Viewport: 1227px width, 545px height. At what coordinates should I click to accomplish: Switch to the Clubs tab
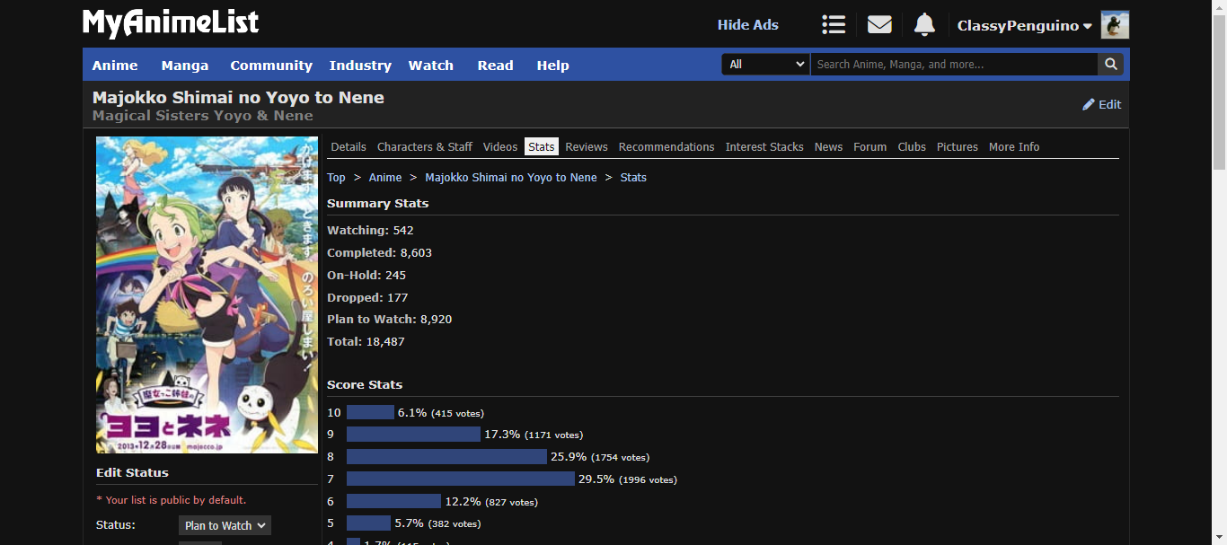912,146
